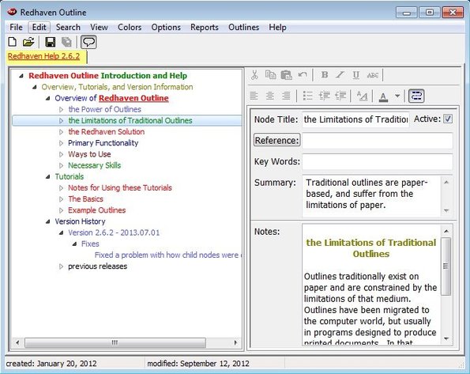Toggle the word wrap icon button
Screen dimensions: 470x374
click(416, 96)
